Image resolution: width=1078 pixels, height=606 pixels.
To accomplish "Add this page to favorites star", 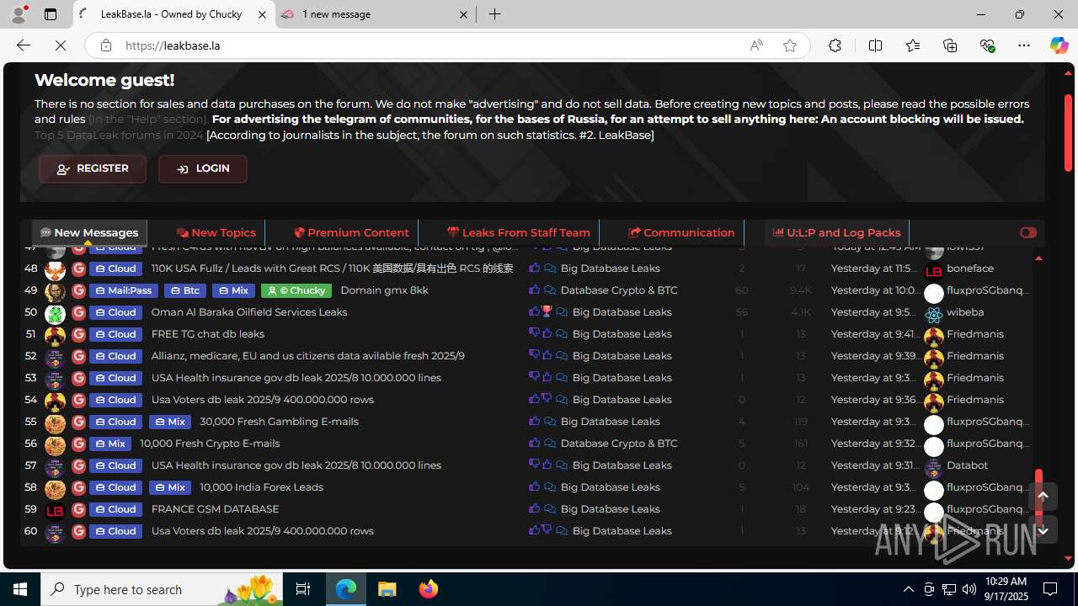I will coord(790,45).
